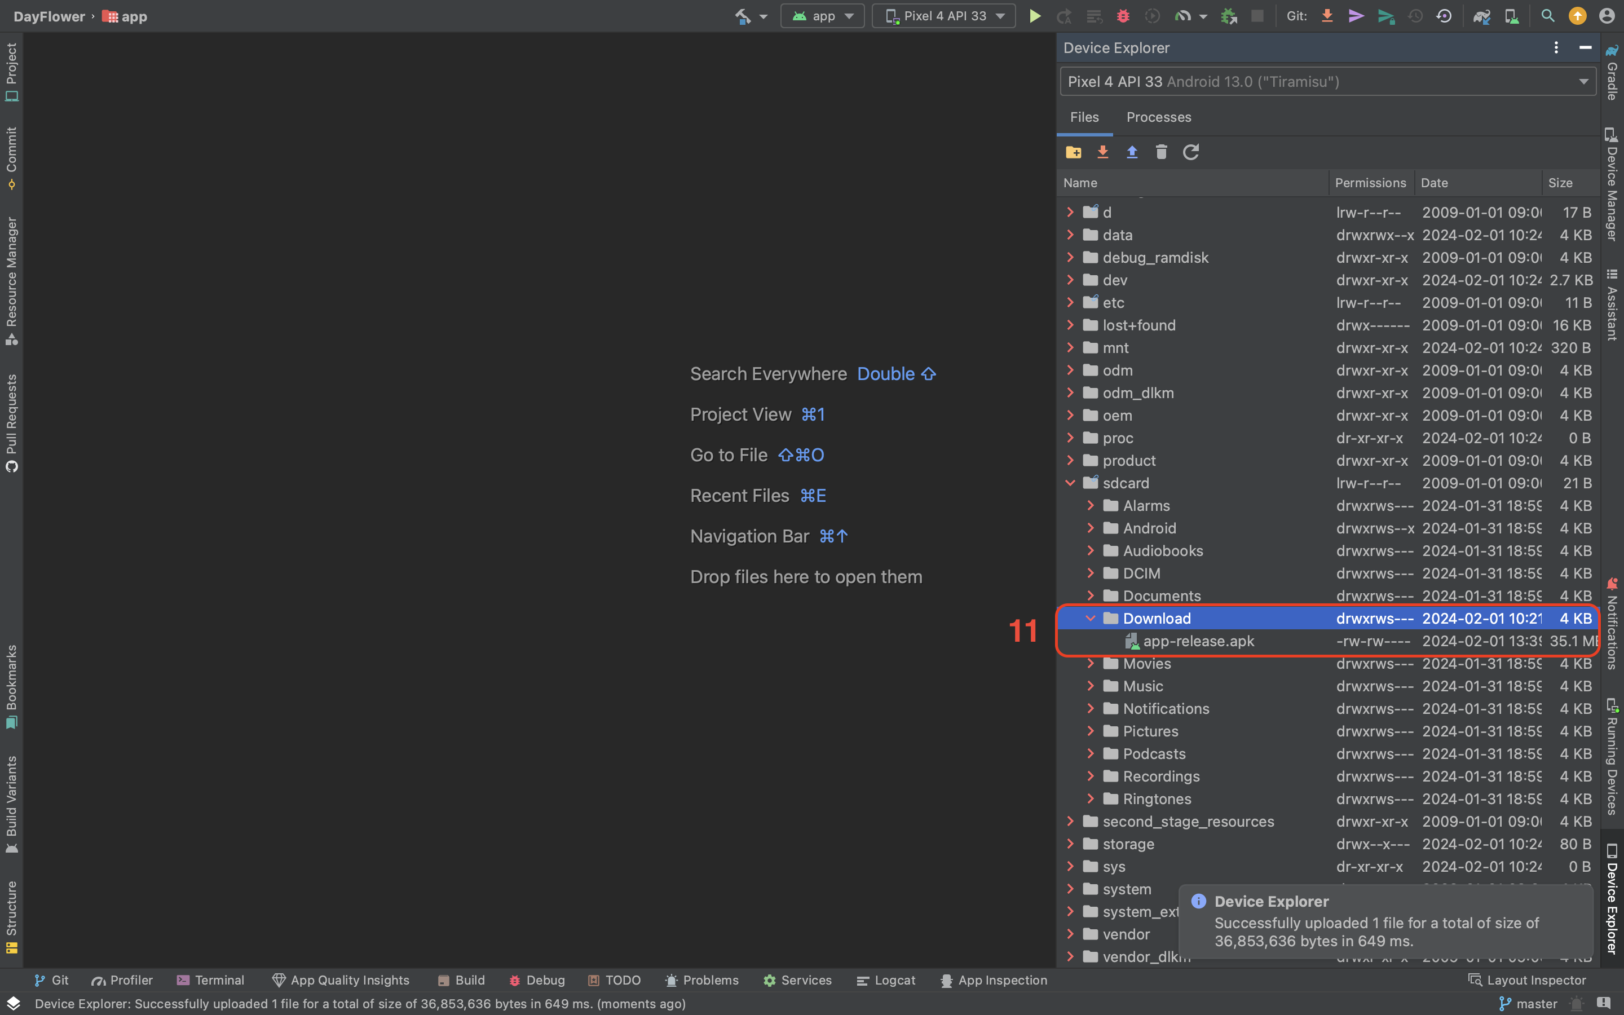This screenshot has height=1015, width=1624.
Task: Click the Debug app bug icon
Action: tap(1123, 16)
